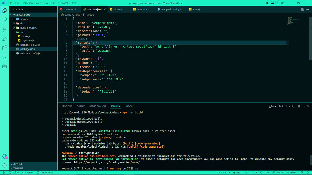The image size is (312, 175).
Task: Open webpack.config.js in the file tree
Action: [33, 53]
